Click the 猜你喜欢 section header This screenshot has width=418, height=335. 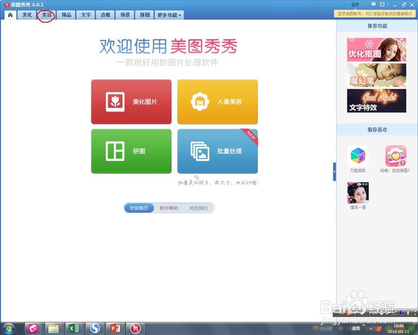[377, 129]
